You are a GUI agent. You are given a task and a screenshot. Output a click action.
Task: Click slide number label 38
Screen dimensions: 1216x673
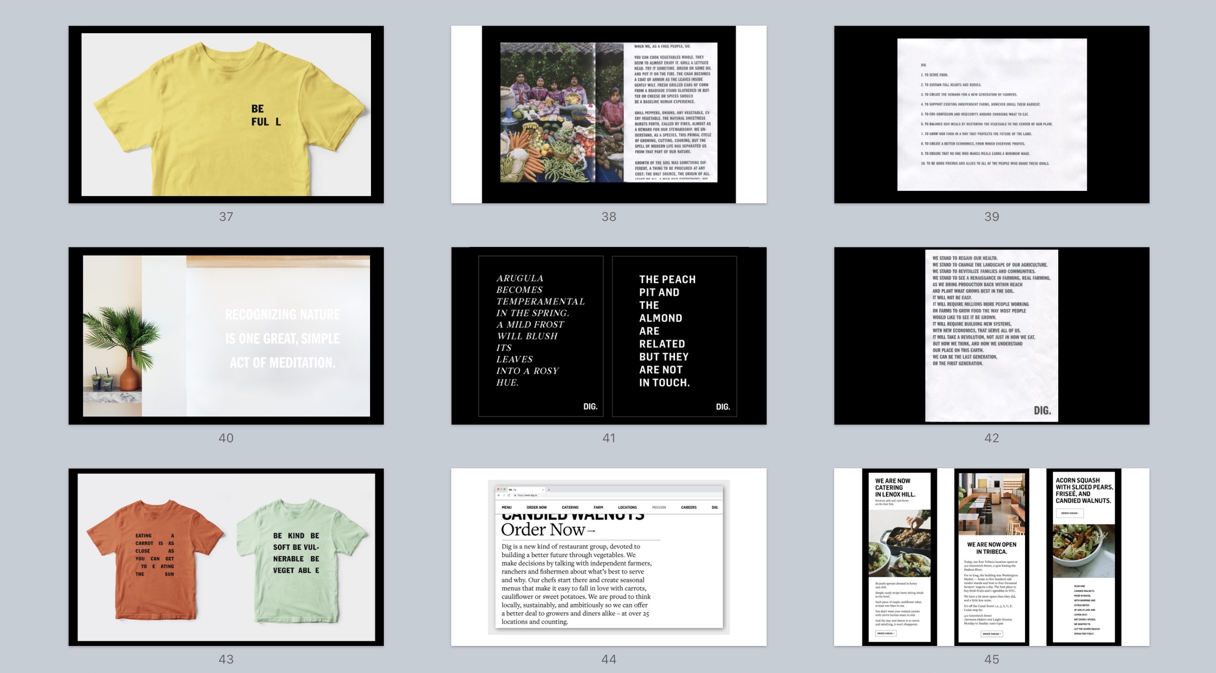pos(609,217)
